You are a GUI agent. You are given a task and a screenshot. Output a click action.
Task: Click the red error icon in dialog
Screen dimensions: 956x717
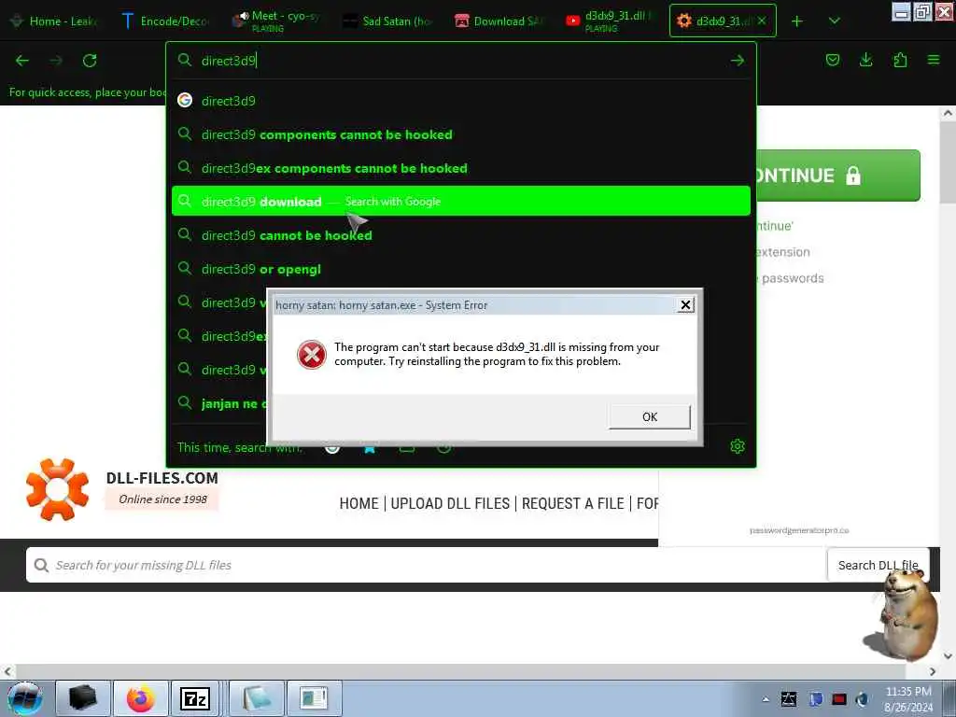tap(312, 354)
